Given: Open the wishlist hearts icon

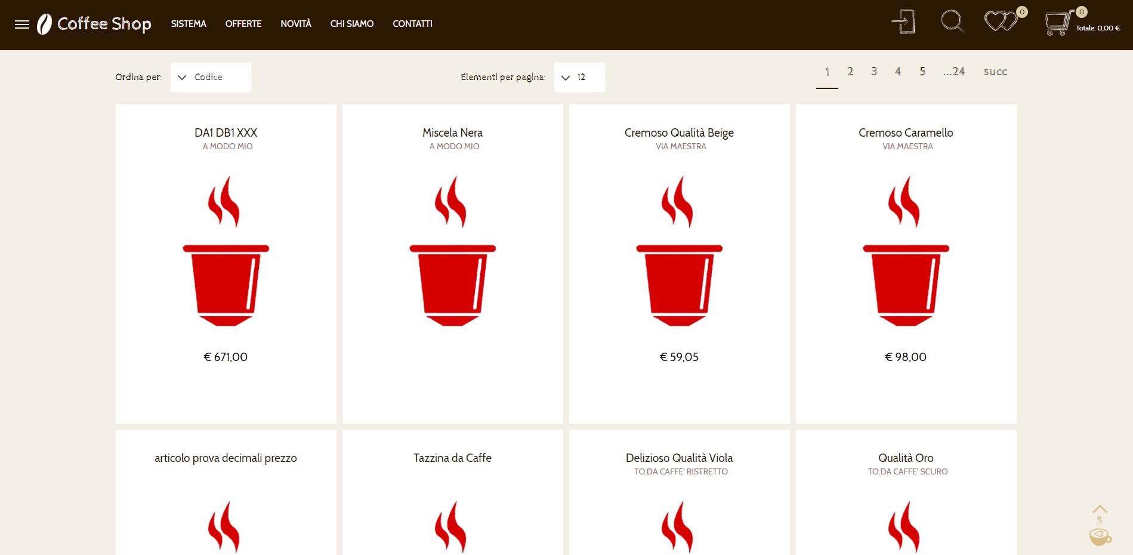Looking at the screenshot, I should click(x=1001, y=22).
